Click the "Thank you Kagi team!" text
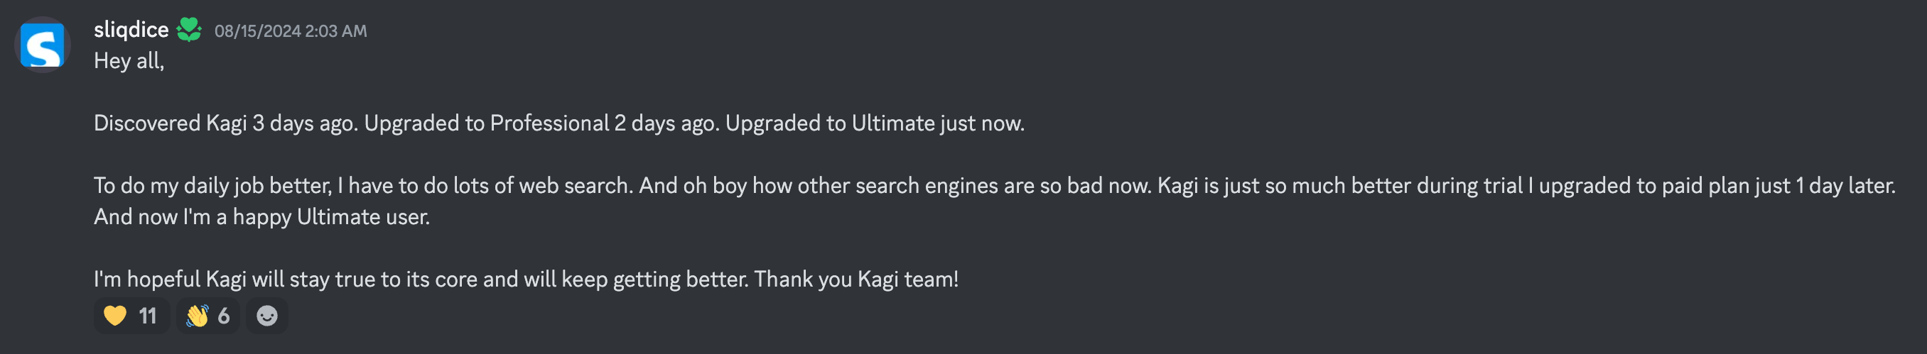 coord(855,280)
